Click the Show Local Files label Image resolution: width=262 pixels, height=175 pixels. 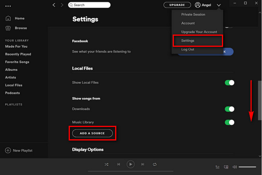point(85,83)
